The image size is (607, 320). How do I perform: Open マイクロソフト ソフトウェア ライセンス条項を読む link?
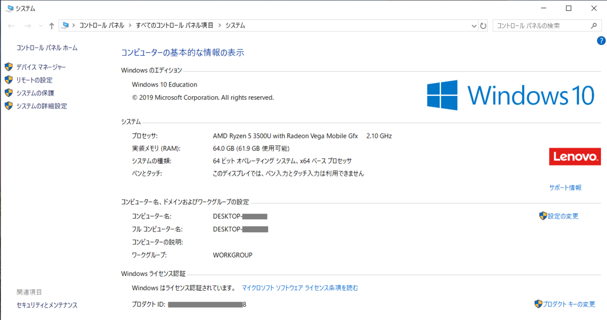pyautogui.click(x=300, y=288)
